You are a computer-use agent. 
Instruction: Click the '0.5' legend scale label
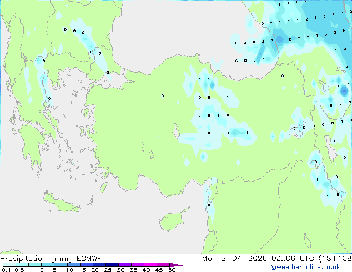pos(19,270)
